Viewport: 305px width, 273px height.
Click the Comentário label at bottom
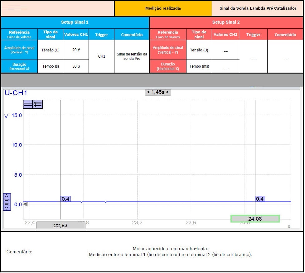pos(19,252)
